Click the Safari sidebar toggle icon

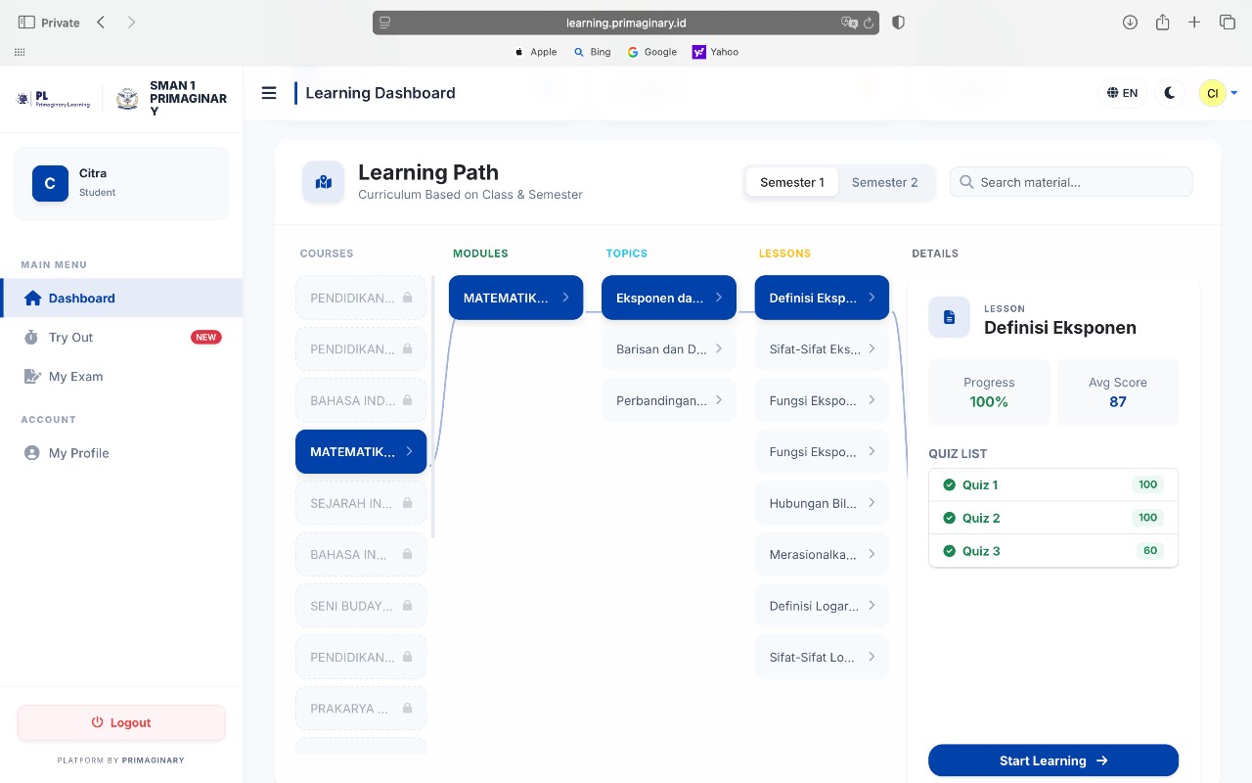[x=26, y=22]
